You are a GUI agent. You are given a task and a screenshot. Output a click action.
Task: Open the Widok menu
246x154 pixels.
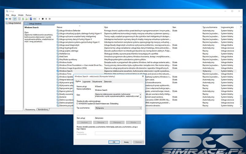[x=21, y=15]
